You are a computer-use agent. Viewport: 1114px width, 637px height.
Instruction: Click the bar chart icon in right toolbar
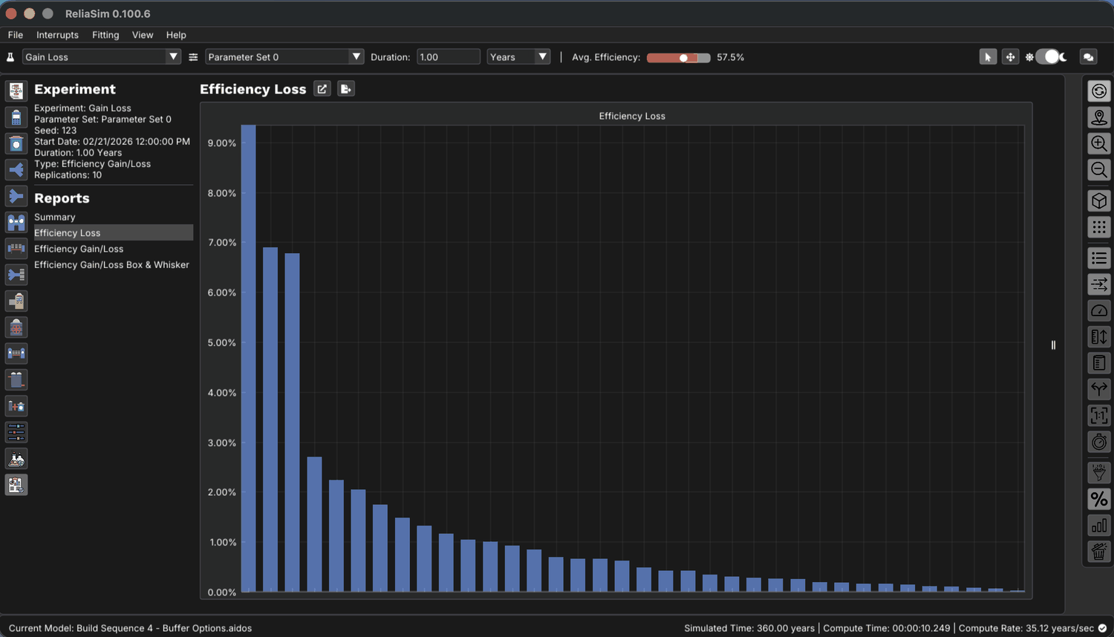1099,526
